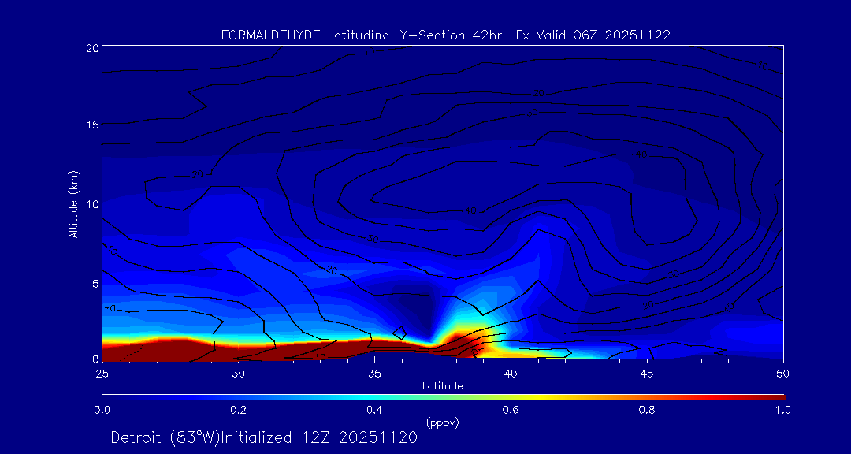Viewport: 851px width, 454px height.
Task: Click the 0.6 colorbar tick label
Action: click(x=511, y=410)
